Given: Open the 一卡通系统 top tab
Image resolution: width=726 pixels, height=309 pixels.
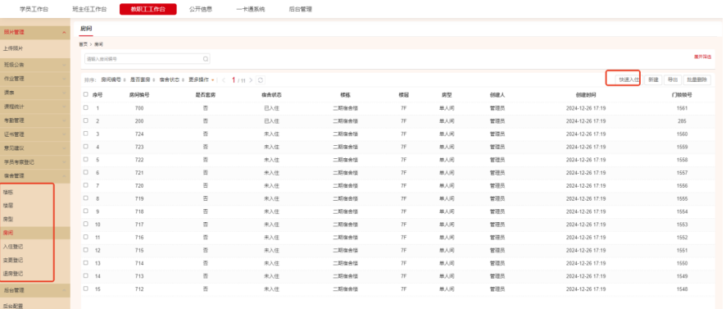Looking at the screenshot, I should (251, 9).
